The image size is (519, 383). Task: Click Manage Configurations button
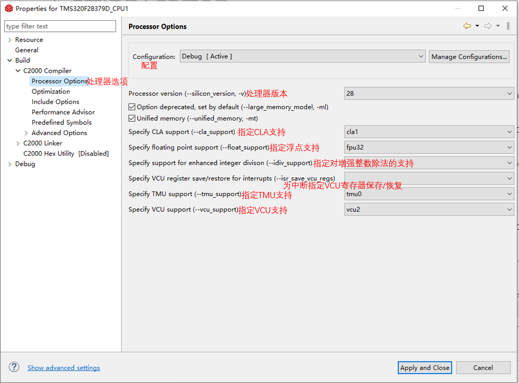click(469, 56)
